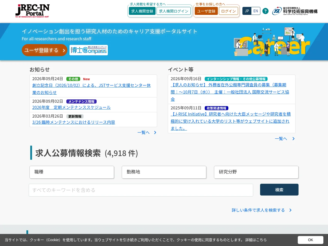Open 詳しい条件で求人を検索する advanced search
Image resolution: width=328 pixels, height=246 pixels.
click(258, 210)
